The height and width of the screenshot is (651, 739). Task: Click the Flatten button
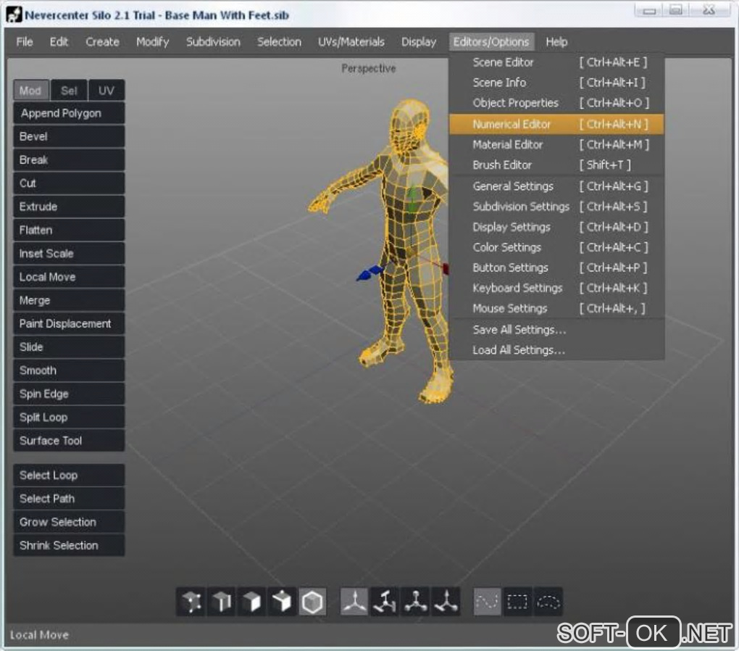(x=69, y=231)
